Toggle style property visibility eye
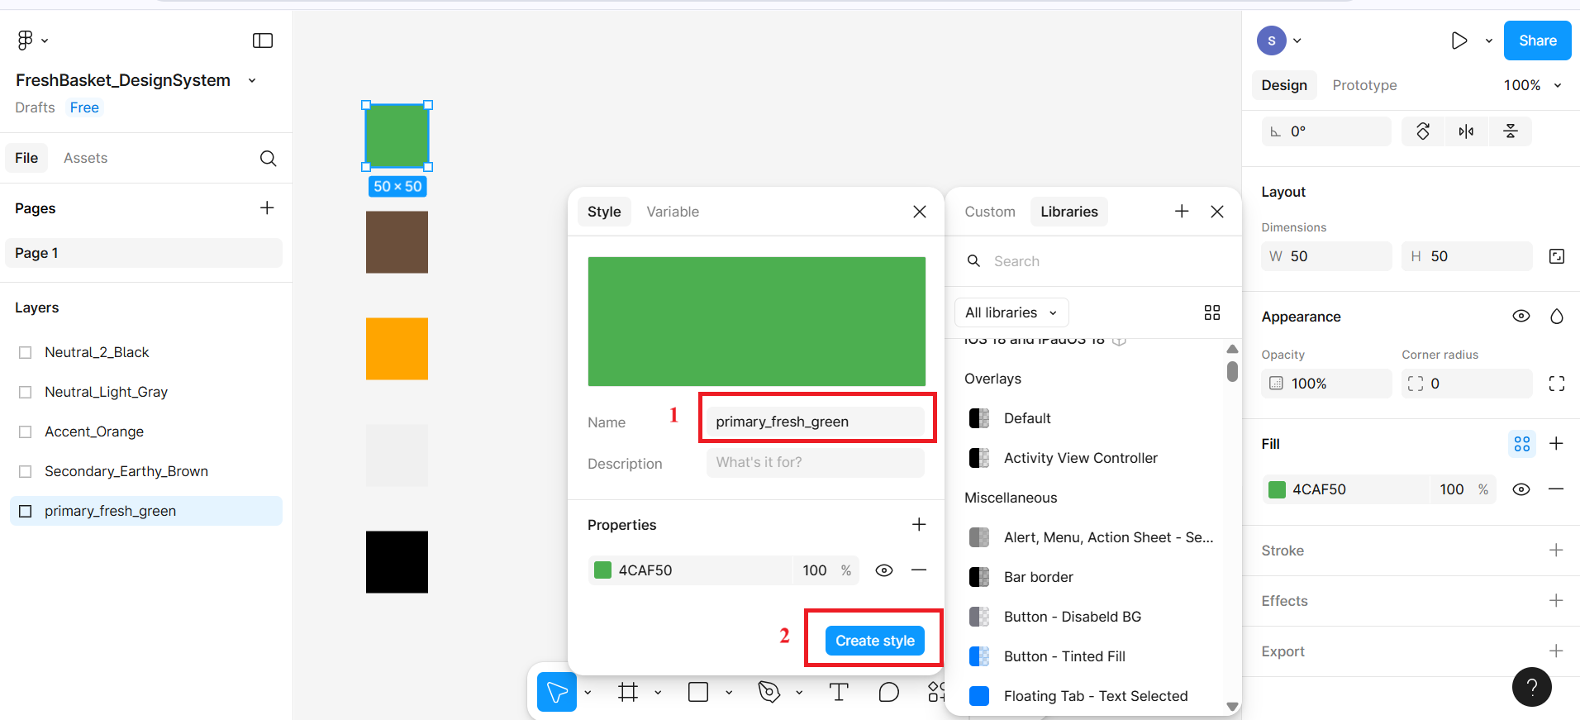Image resolution: width=1580 pixels, height=720 pixels. click(883, 570)
